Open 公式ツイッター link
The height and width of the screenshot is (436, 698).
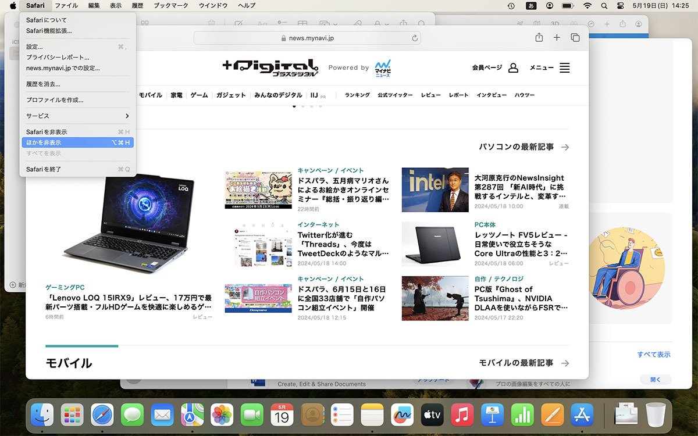[395, 95]
